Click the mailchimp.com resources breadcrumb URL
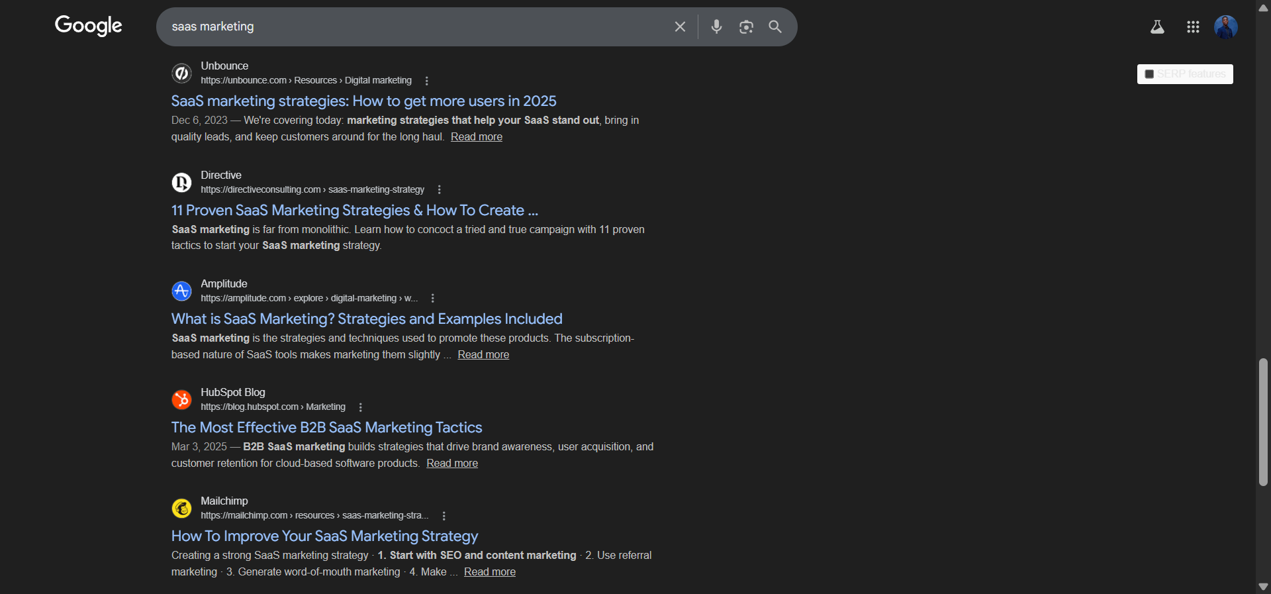Image resolution: width=1271 pixels, height=594 pixels. tap(314, 516)
